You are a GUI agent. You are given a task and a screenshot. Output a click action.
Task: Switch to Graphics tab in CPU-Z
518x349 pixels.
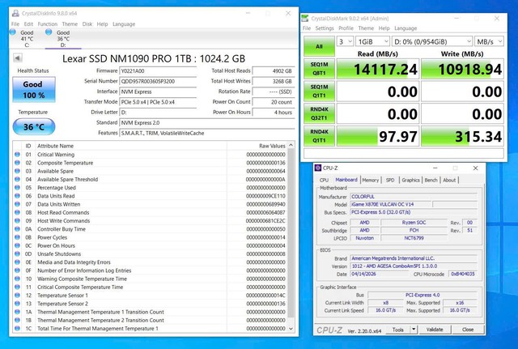point(410,180)
